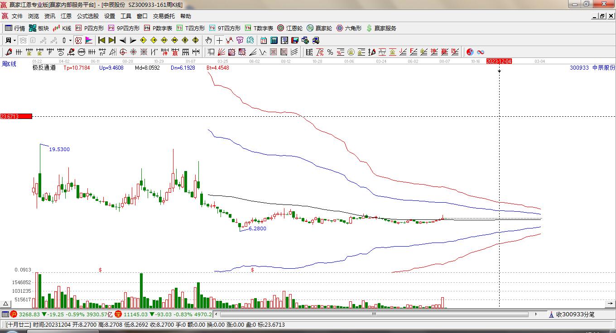Click the triangle button beside volume pane

[x=6, y=304]
